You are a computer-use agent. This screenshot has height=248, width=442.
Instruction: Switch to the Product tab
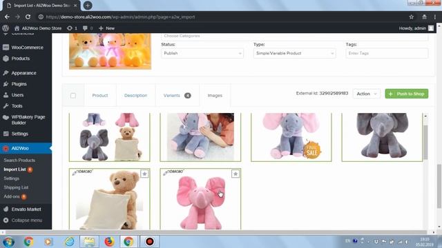point(100,96)
